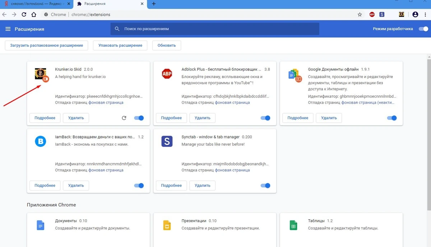Open Adblock Plus фоновая страница link
431x247 pixels.
pos(232,102)
